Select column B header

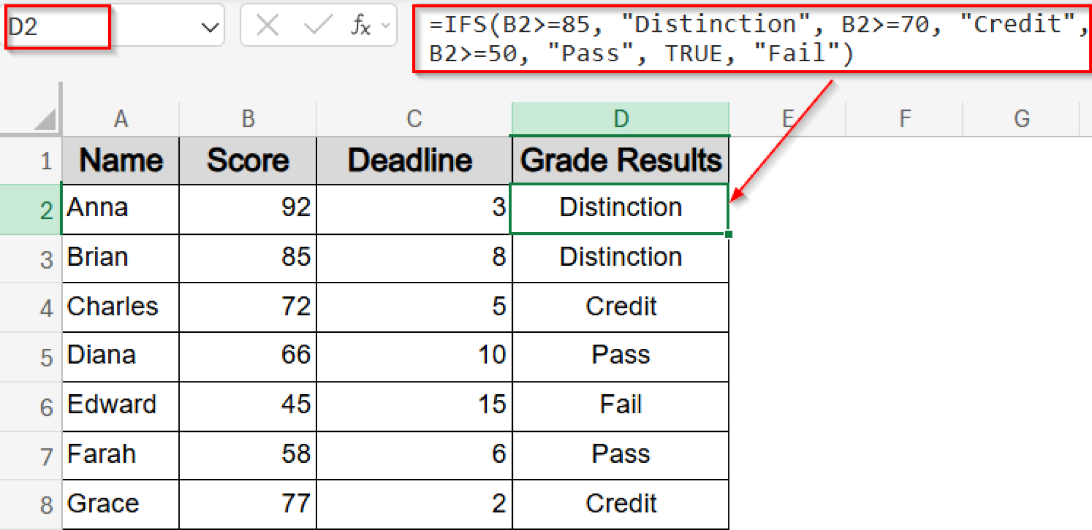(248, 119)
